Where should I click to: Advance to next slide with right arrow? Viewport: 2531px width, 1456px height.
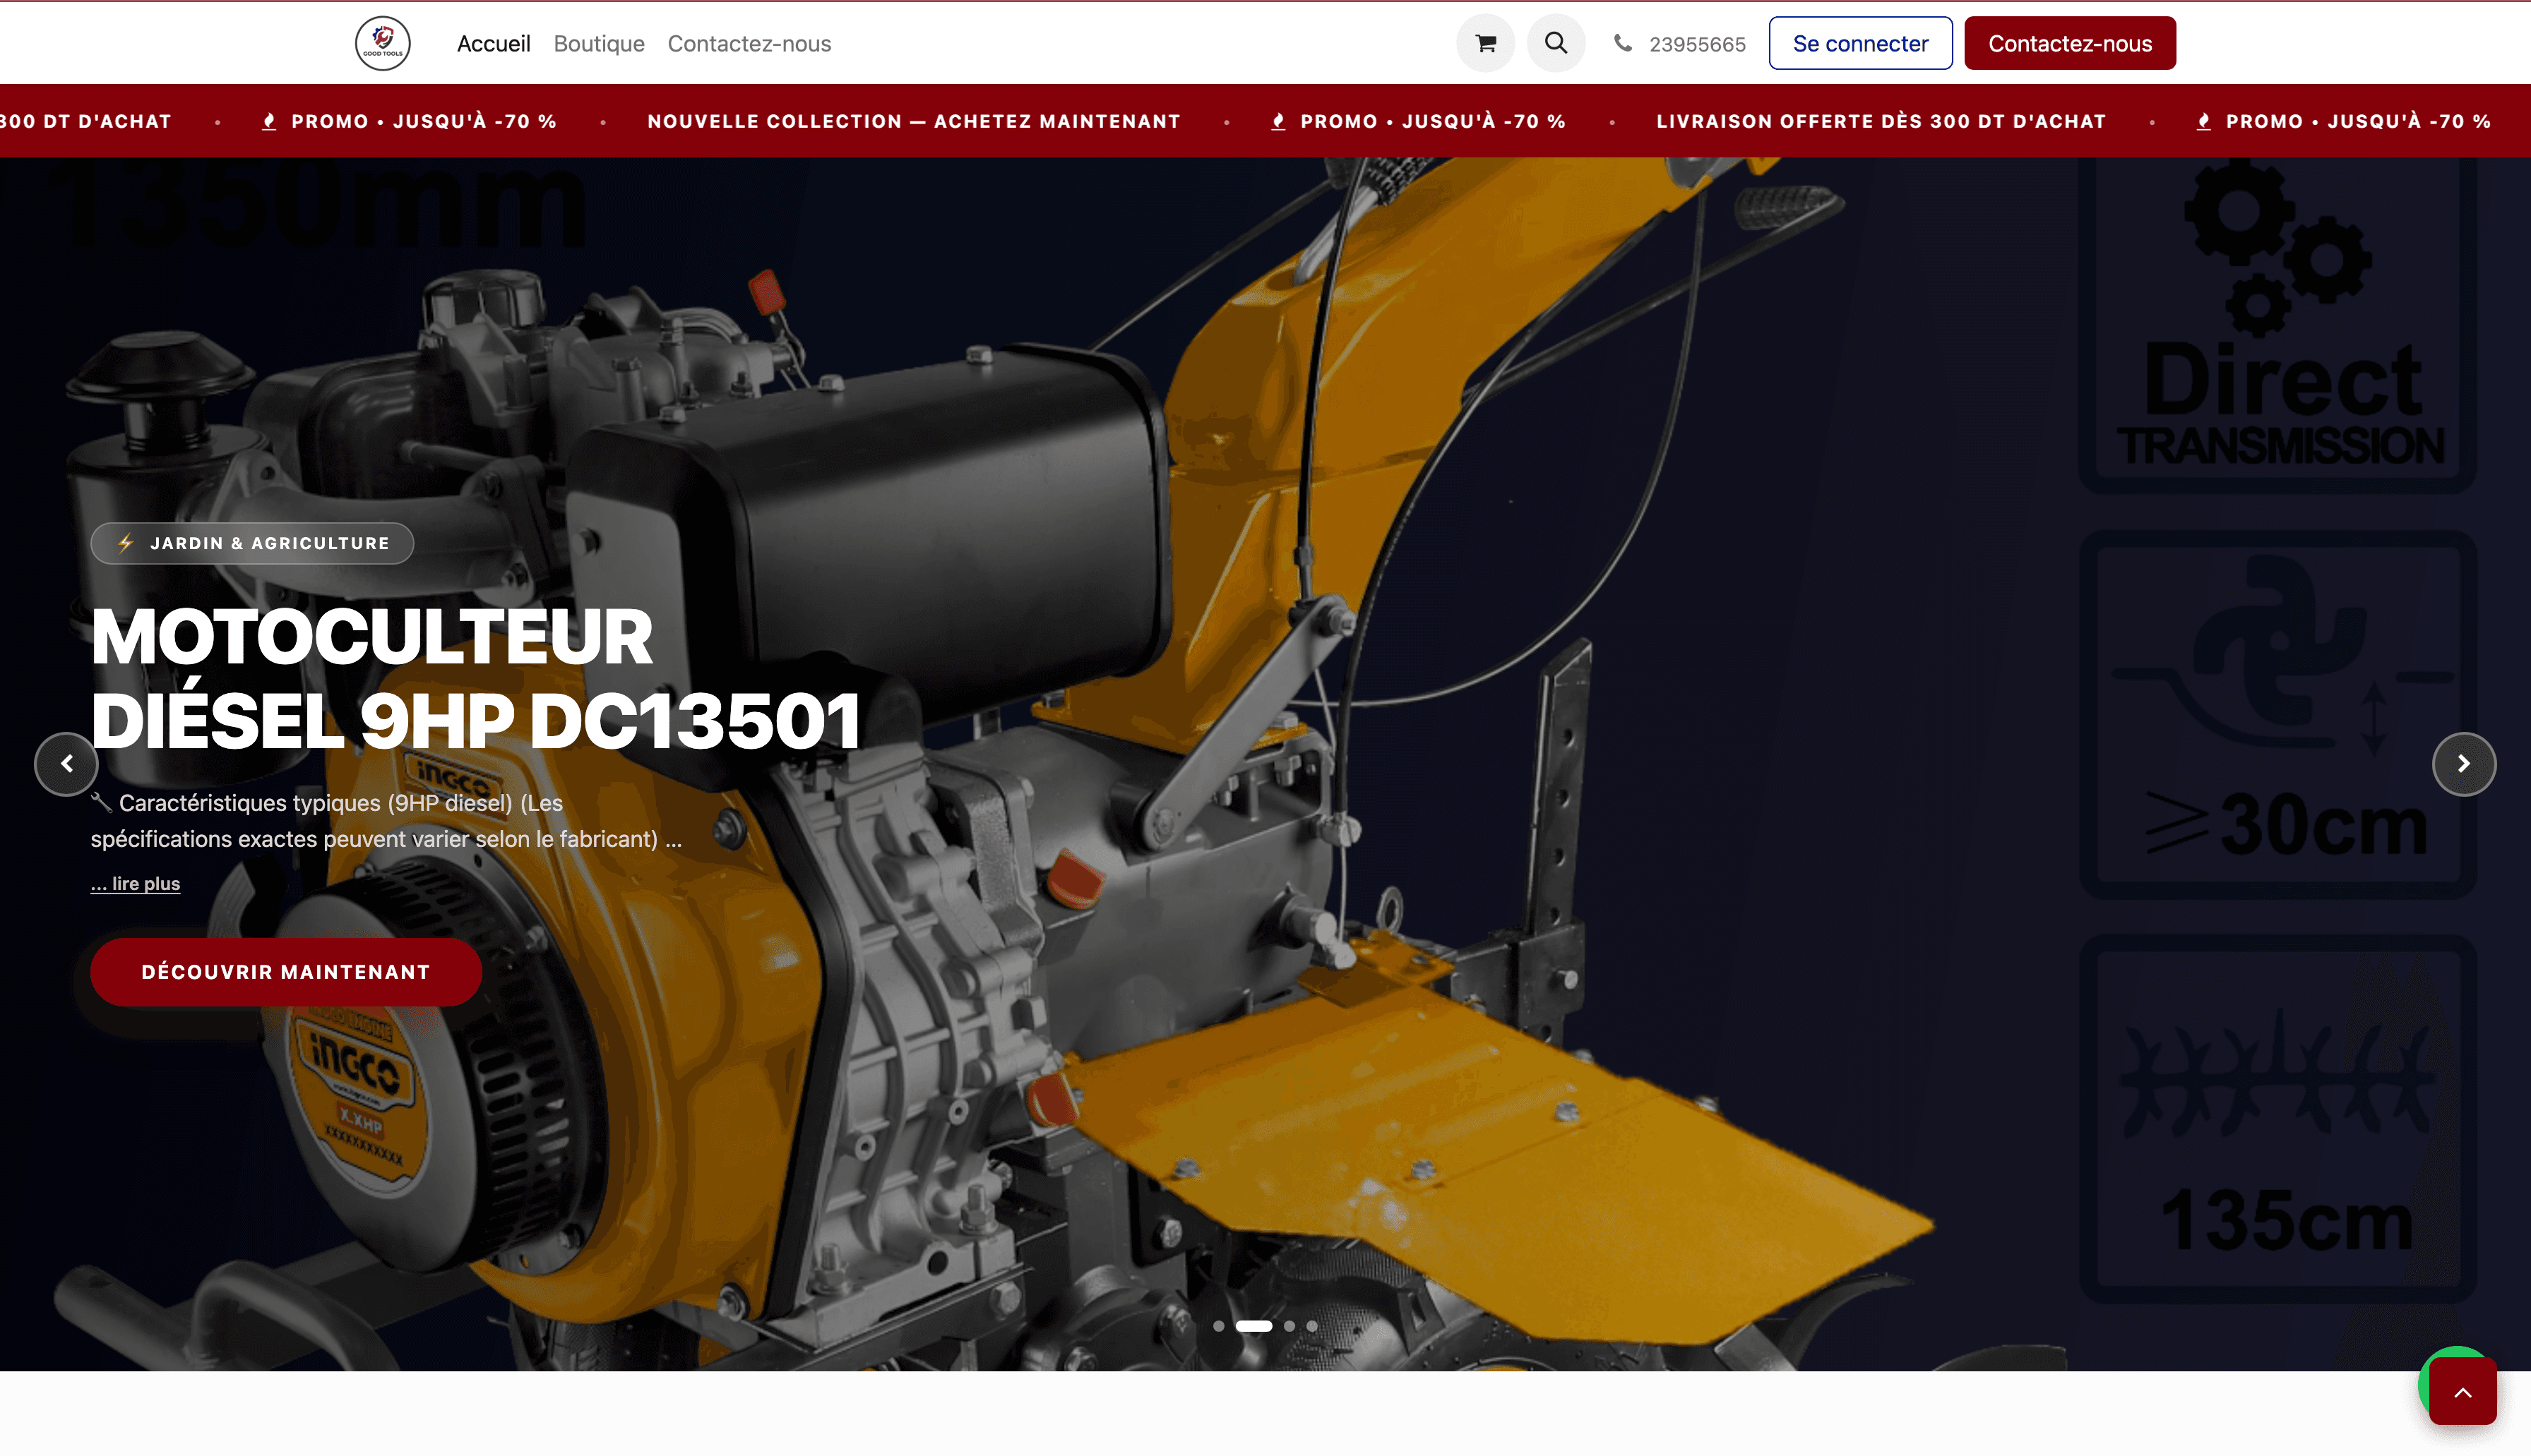click(2464, 764)
